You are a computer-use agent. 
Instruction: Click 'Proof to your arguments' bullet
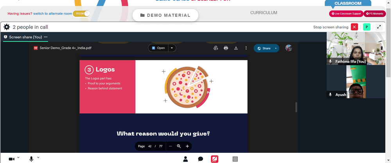coord(104,84)
